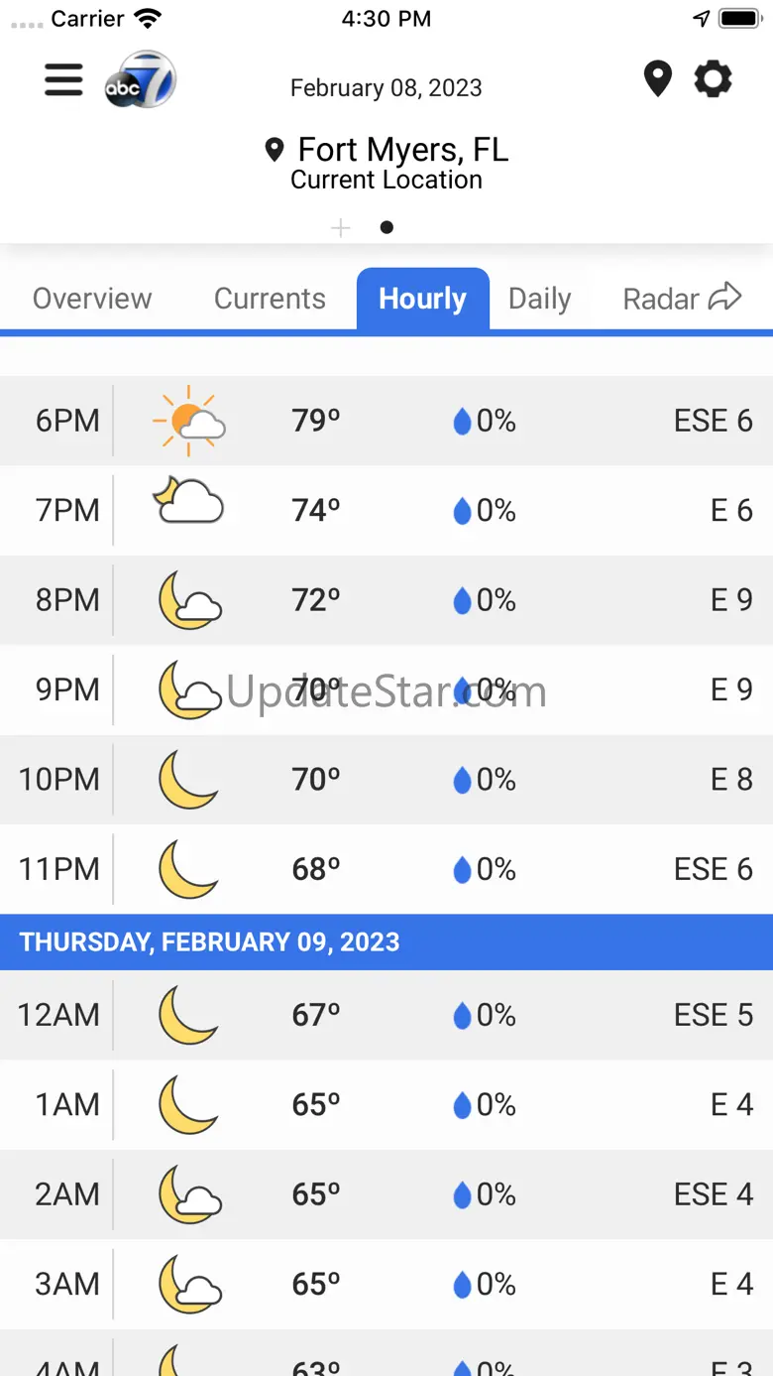Tap the February 08, 2023 date
This screenshot has width=773, height=1376.
[386, 87]
